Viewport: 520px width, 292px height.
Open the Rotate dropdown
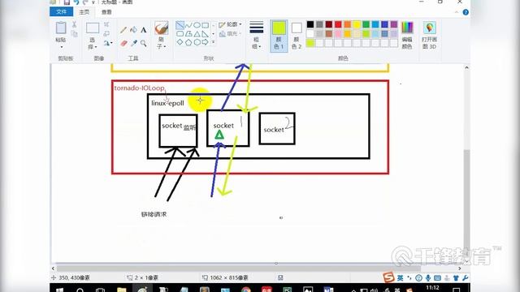point(108,43)
